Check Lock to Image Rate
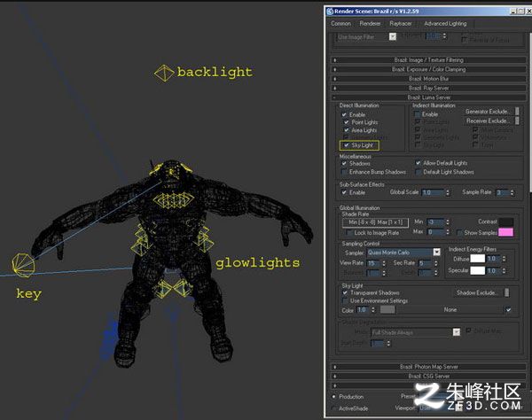 click(x=349, y=233)
